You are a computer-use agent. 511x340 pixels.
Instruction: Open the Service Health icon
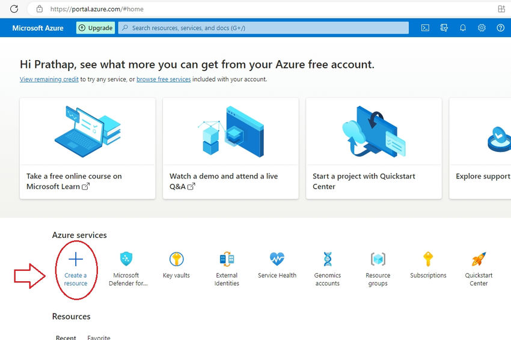(277, 260)
